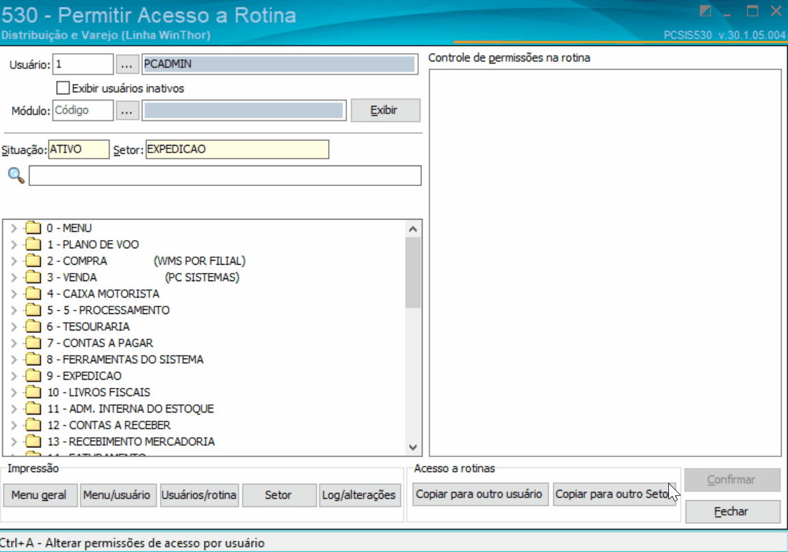Viewport: 788px width, 552px height.
Task: Select 10 - LIVROS FISCAIS row text
Action: click(x=98, y=393)
